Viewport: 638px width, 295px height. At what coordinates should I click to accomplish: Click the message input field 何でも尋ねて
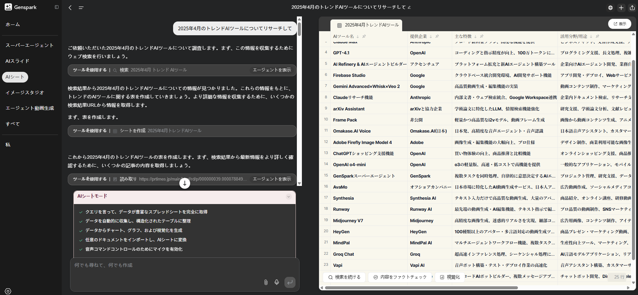coord(184,265)
